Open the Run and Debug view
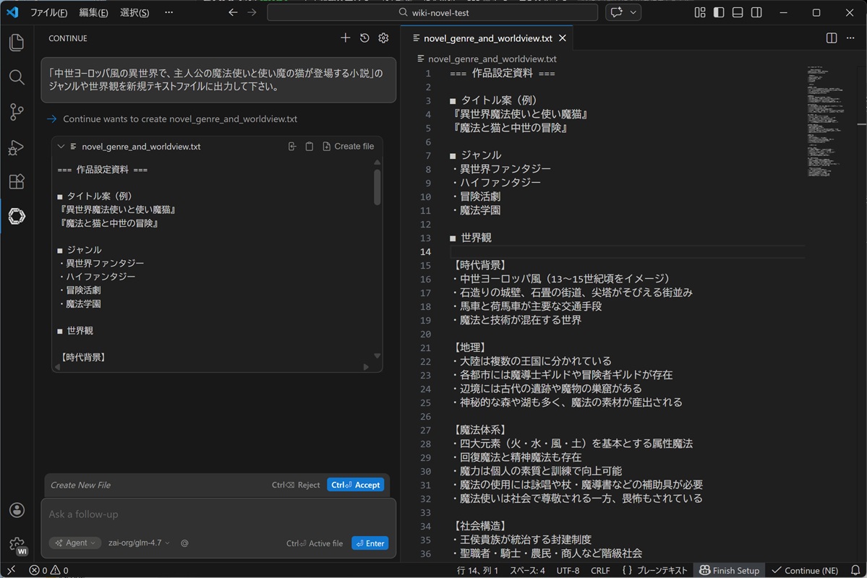The width and height of the screenshot is (867, 578). (x=17, y=147)
